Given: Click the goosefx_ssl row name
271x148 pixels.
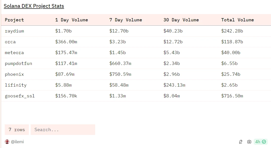Looking at the screenshot, I should click(20, 96).
